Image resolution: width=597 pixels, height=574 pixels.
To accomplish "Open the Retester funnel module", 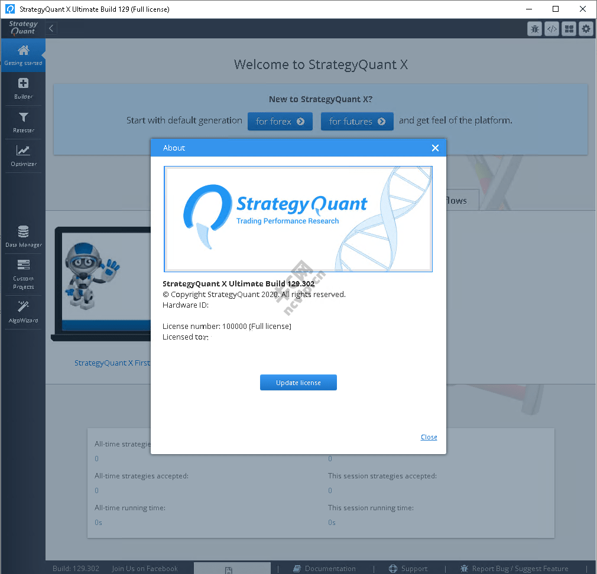I will pos(23,122).
